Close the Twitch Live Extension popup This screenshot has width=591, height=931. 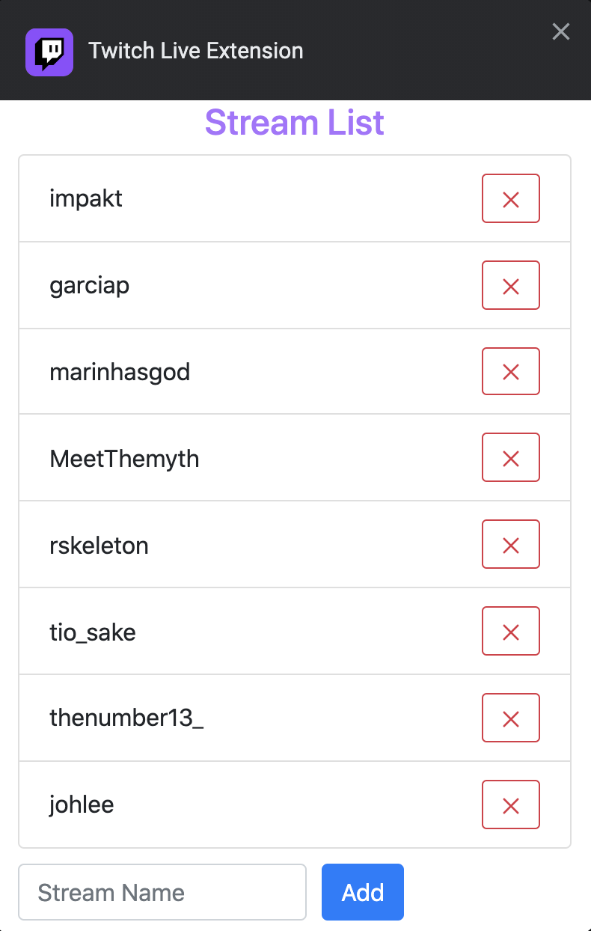pos(560,31)
